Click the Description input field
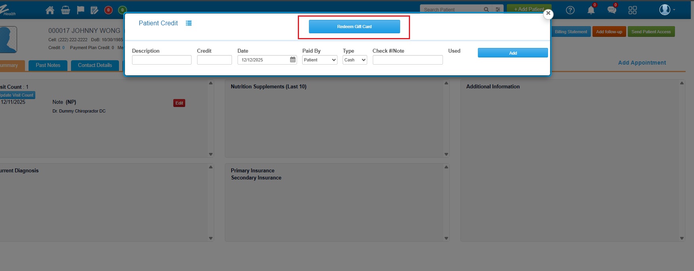 click(161, 60)
